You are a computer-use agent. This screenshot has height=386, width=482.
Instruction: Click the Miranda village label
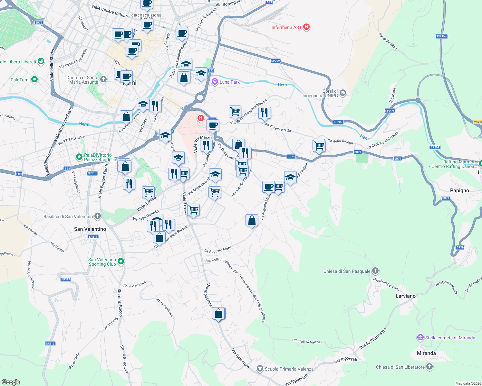[x=426, y=353]
